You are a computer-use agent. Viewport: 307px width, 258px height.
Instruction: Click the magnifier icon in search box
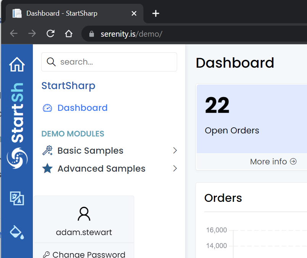click(51, 62)
